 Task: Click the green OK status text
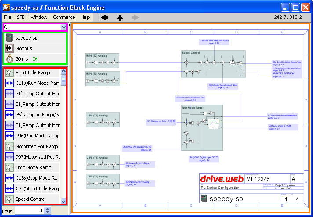(x=35, y=59)
